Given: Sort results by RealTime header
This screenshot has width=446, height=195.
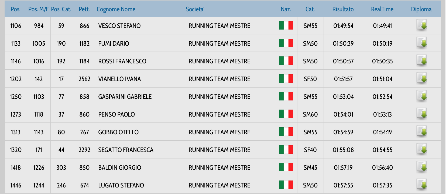Looking at the screenshot, I should (x=382, y=9).
